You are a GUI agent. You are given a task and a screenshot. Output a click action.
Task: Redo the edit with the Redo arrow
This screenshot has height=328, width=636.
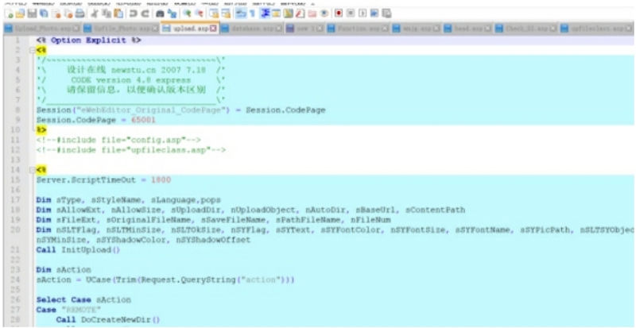click(145, 14)
